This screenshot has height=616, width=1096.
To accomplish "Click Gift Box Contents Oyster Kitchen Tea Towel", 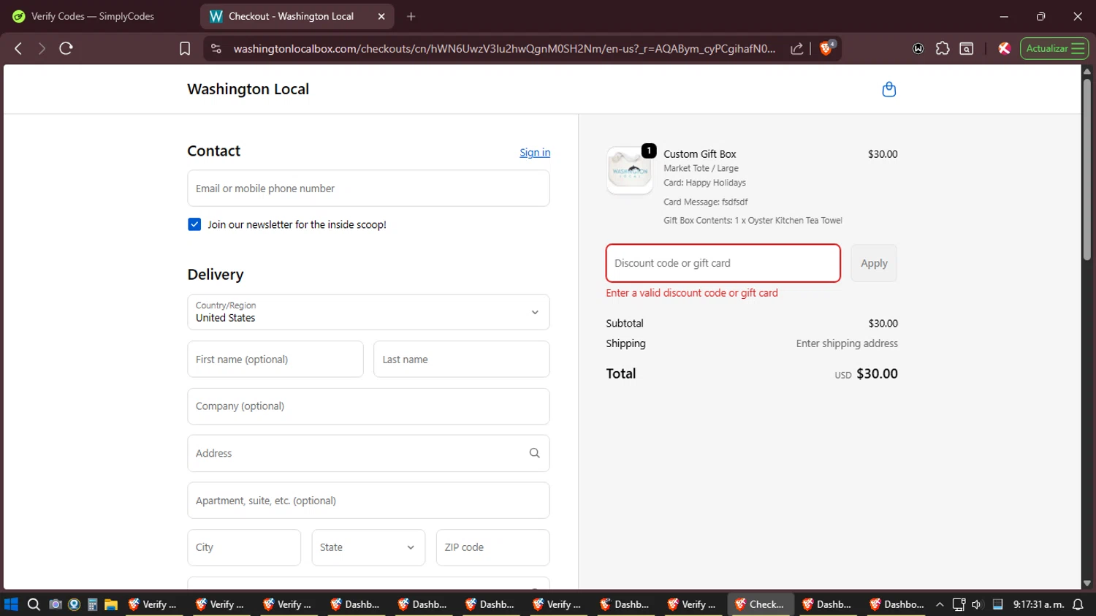I will tap(753, 220).
